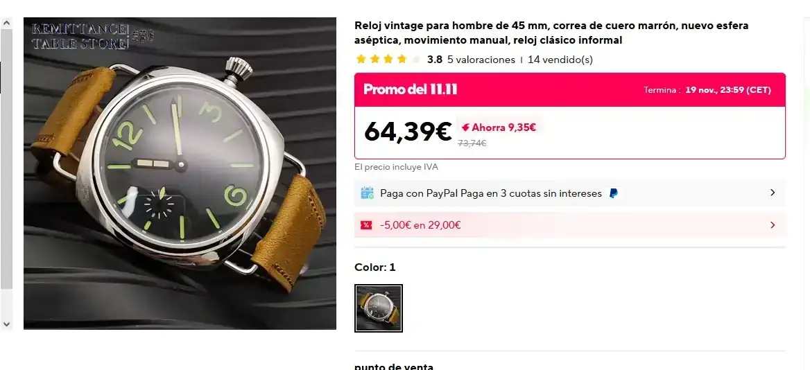
Task: Click the up arrow above image list
Action: (7, 24)
